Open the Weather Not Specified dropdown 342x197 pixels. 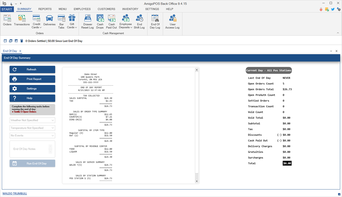pyautogui.click(x=32, y=120)
